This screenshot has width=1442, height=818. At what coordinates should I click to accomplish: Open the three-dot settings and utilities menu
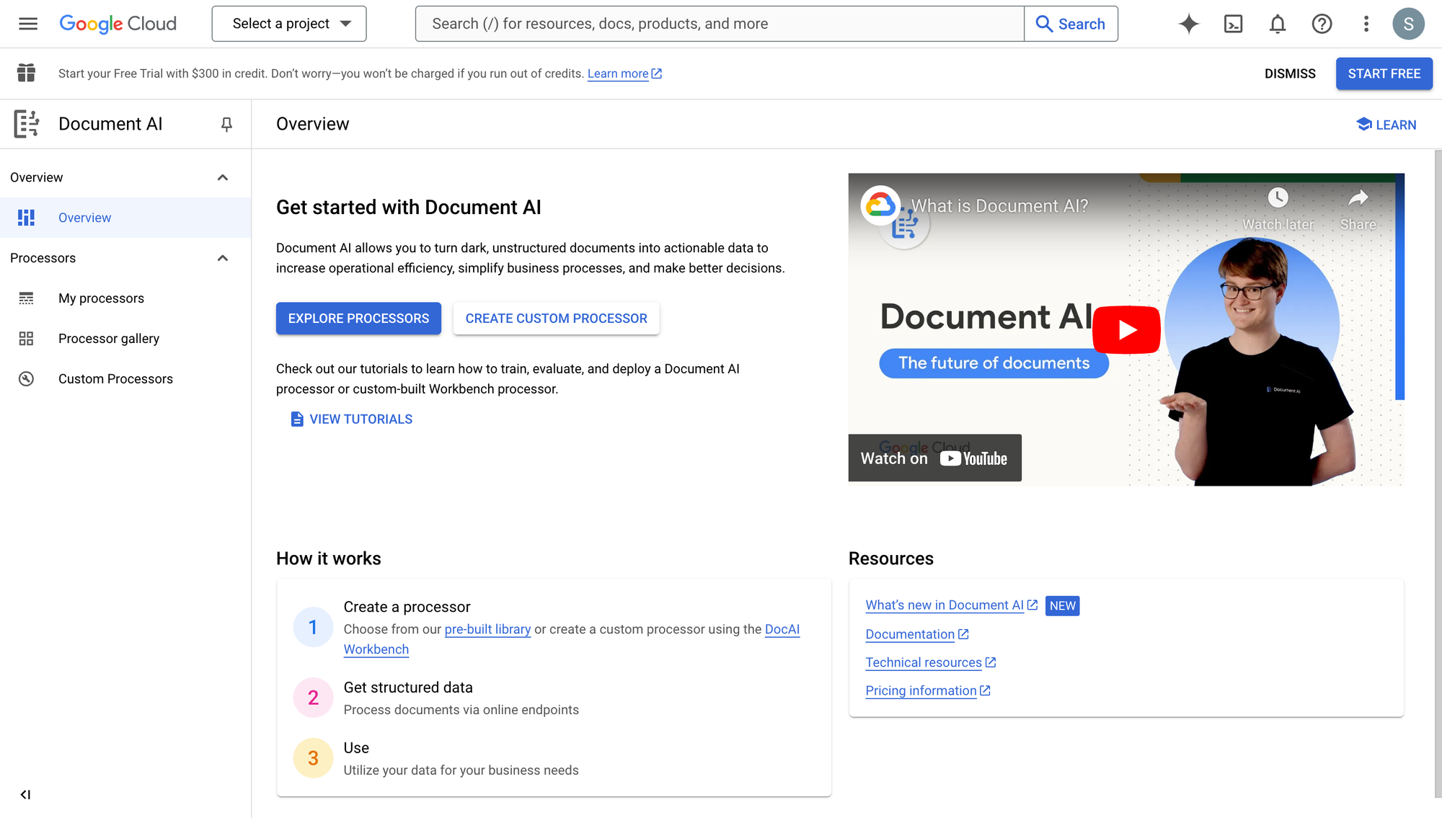pyautogui.click(x=1366, y=24)
